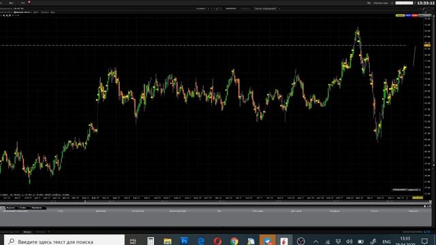Click the red badge above the price axis
This screenshot has width=436, height=245.
[415, 16]
